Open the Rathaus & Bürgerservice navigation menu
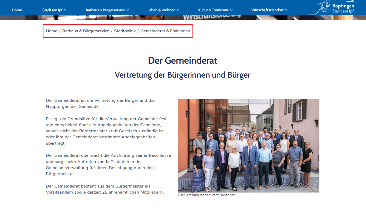366x222 pixels. click(x=107, y=10)
